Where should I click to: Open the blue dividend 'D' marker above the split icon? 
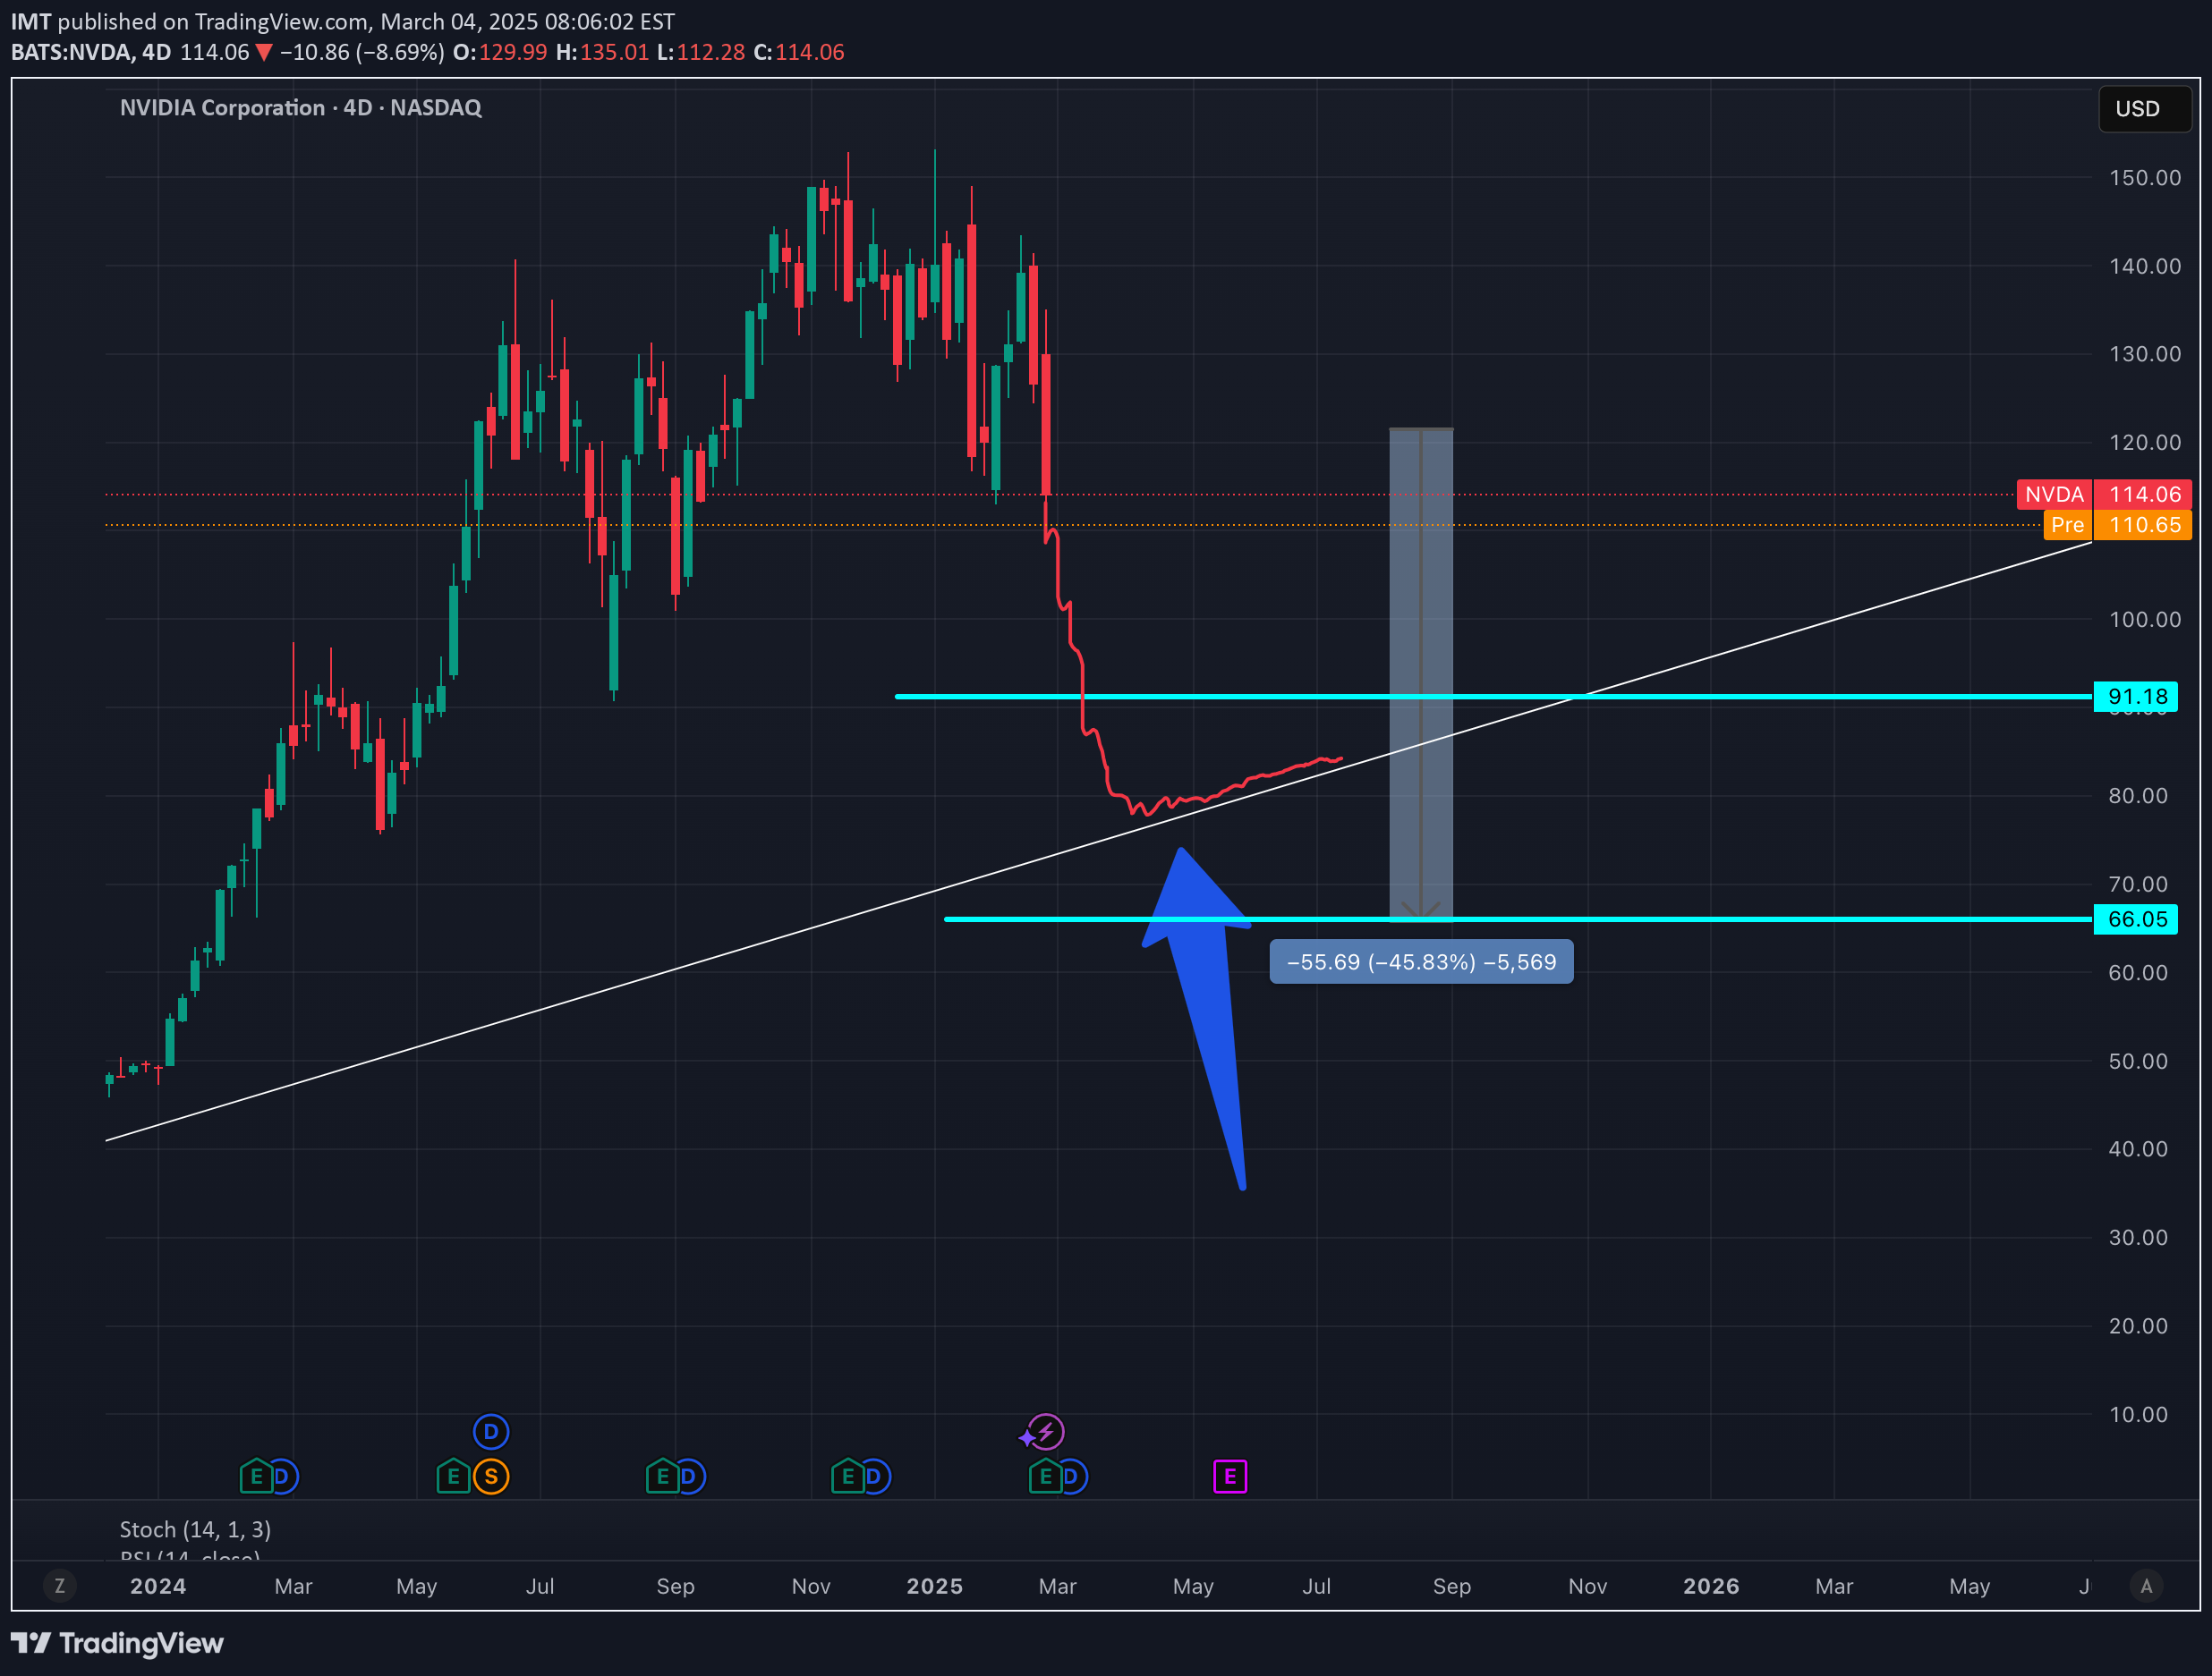coord(490,1431)
